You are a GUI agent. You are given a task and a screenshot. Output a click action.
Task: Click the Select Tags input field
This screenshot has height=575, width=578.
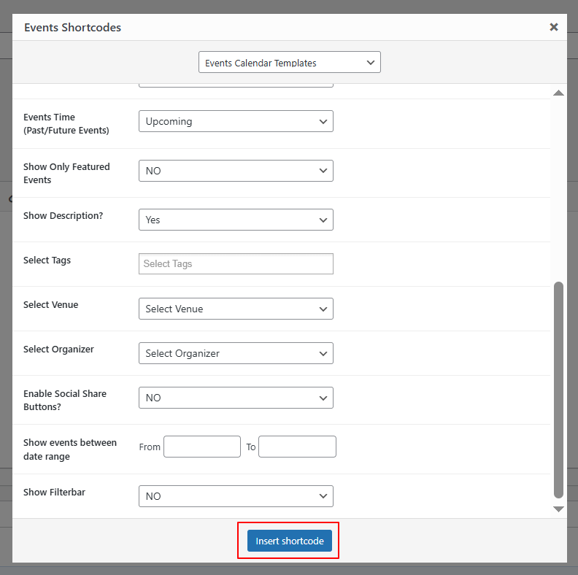point(236,264)
